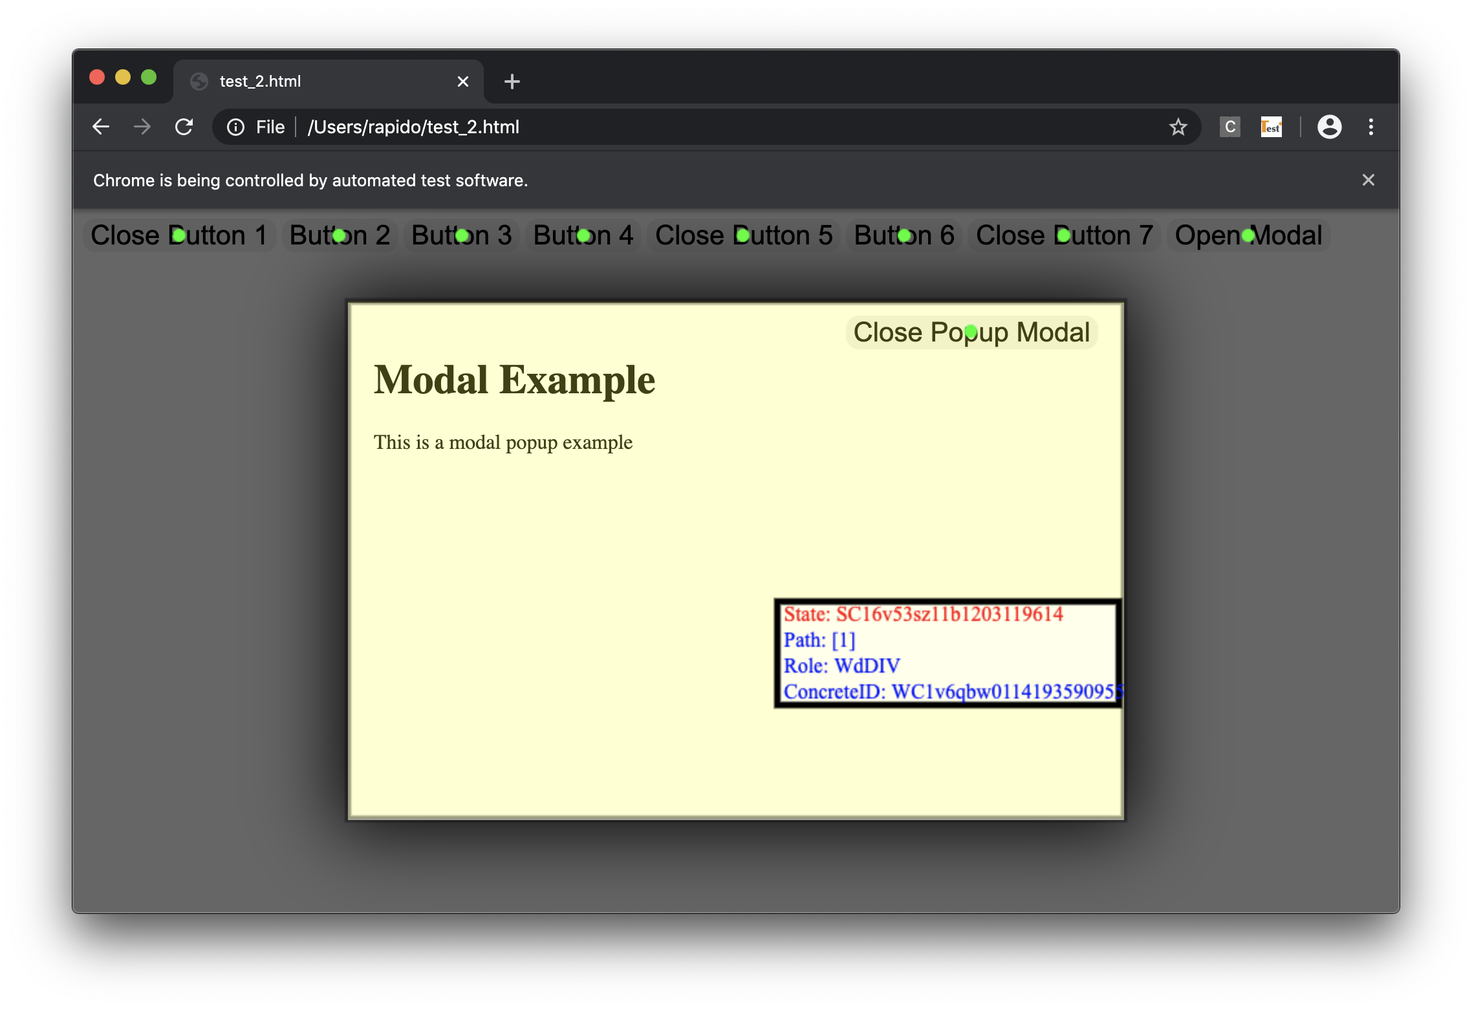1472x1009 pixels.
Task: Click the browser back arrow
Action: (x=101, y=126)
